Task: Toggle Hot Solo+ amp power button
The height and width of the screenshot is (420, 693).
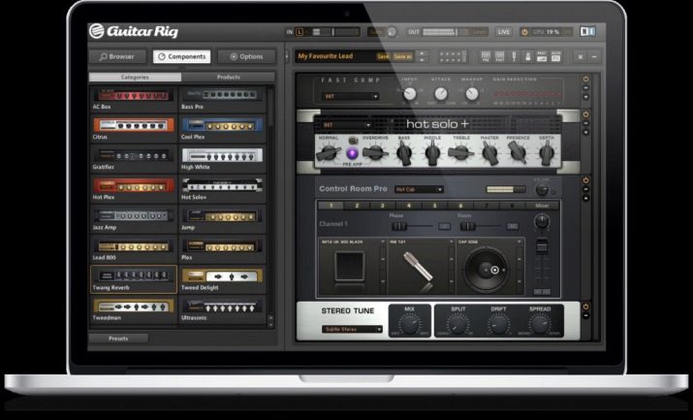Action: 586,114
